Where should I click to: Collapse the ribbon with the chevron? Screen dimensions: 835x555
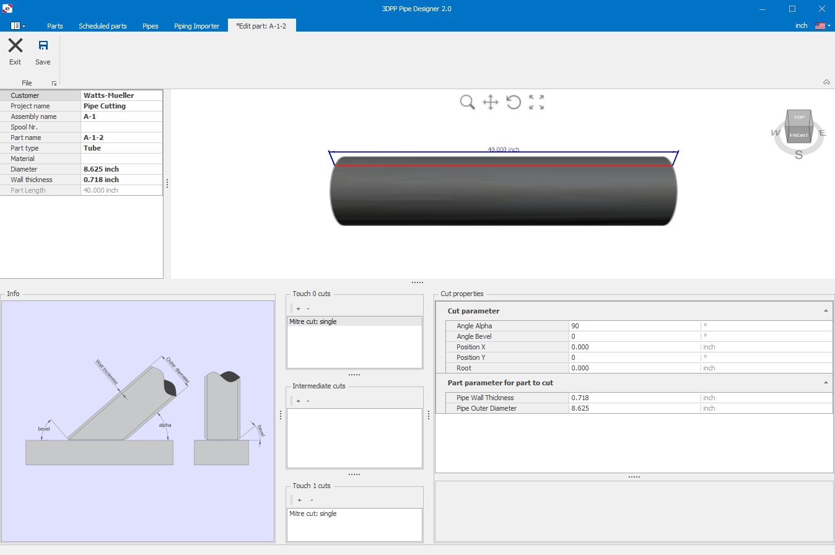tap(826, 82)
